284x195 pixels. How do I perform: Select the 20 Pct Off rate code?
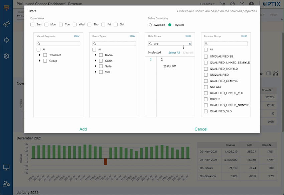coord(169,66)
